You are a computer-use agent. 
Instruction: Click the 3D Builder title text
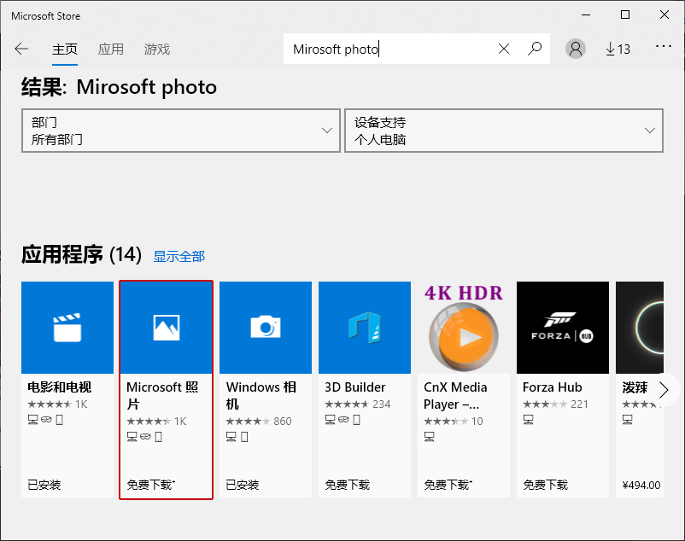point(355,387)
